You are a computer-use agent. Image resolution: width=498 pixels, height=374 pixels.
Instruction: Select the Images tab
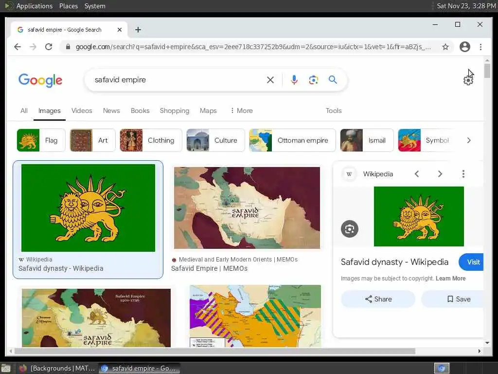tap(49, 111)
